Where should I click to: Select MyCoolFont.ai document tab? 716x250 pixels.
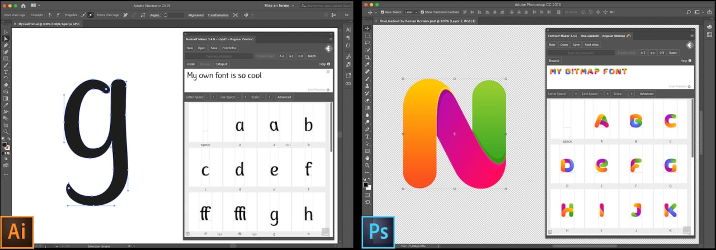tap(49, 24)
